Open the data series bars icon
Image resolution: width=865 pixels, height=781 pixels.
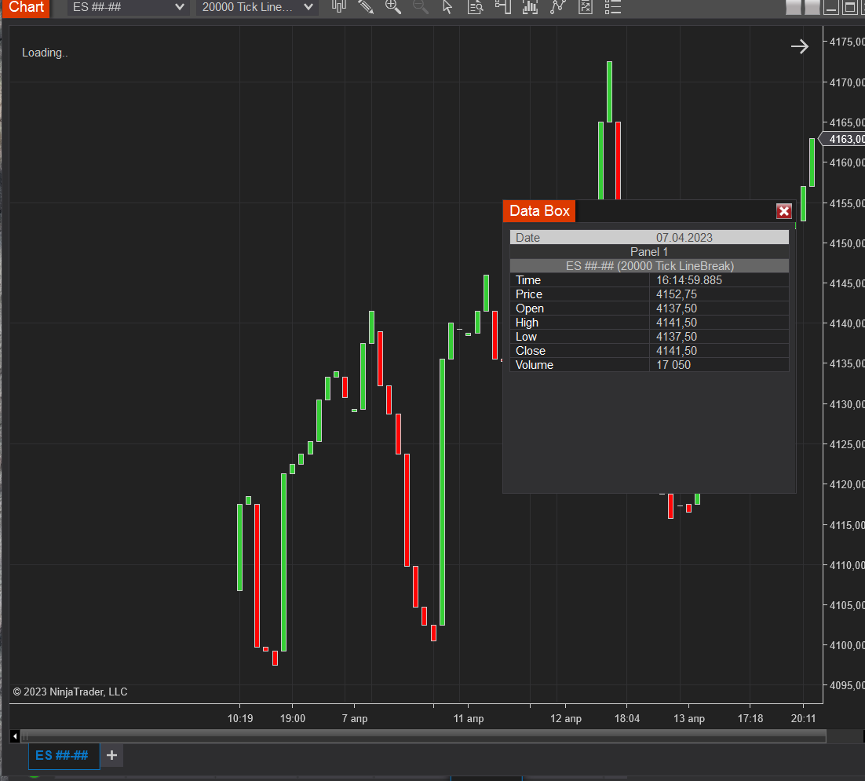[x=530, y=6]
